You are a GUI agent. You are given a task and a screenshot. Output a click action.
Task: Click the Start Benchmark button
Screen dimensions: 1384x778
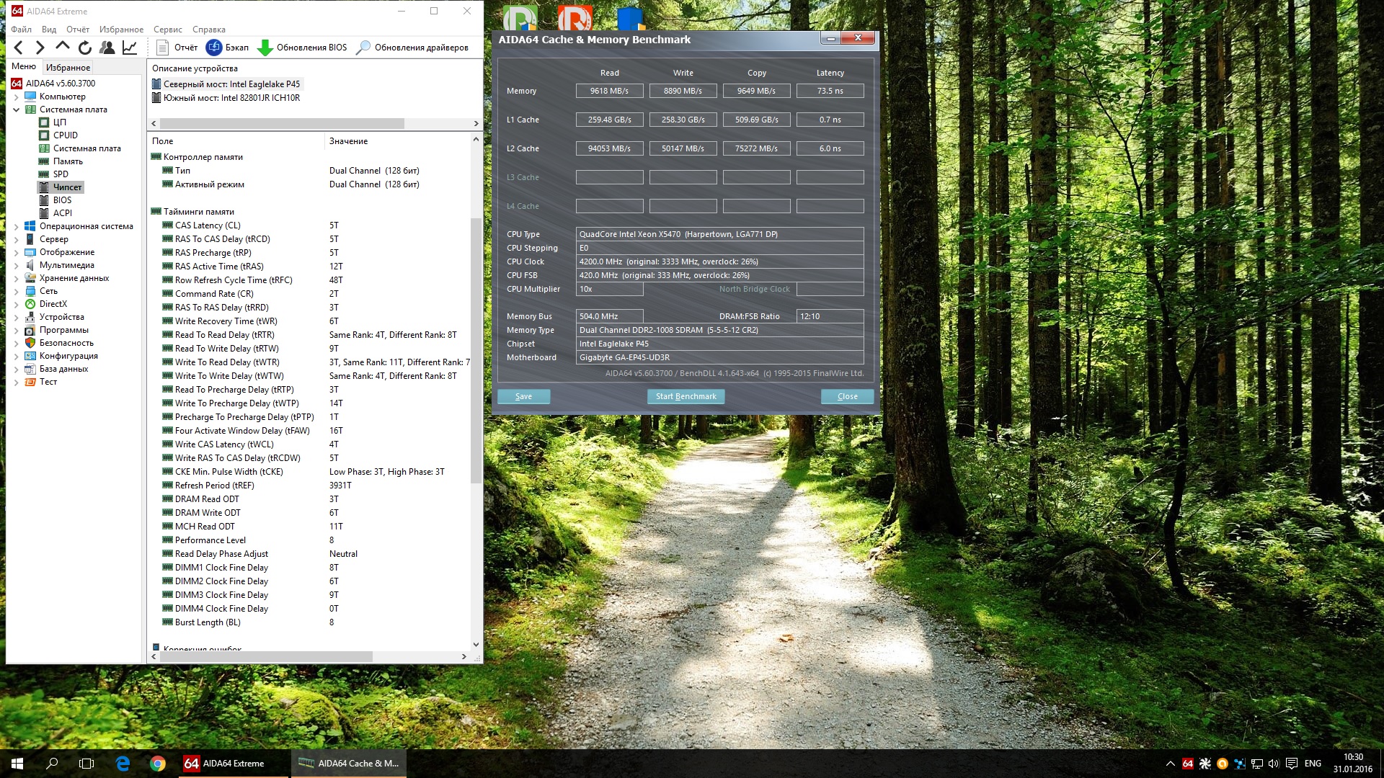[x=686, y=396]
